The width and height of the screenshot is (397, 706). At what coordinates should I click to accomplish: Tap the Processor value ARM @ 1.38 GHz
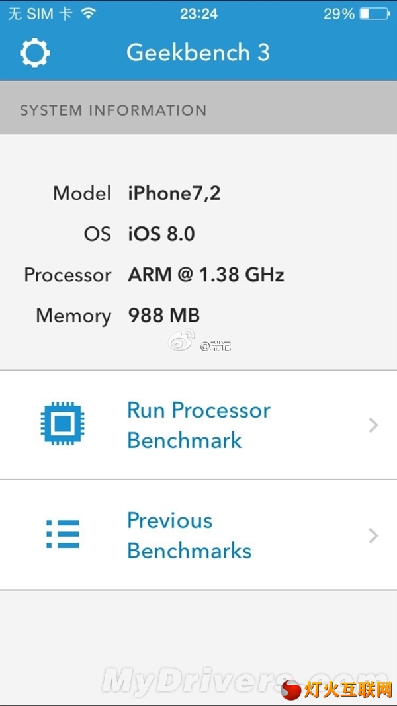(x=206, y=275)
